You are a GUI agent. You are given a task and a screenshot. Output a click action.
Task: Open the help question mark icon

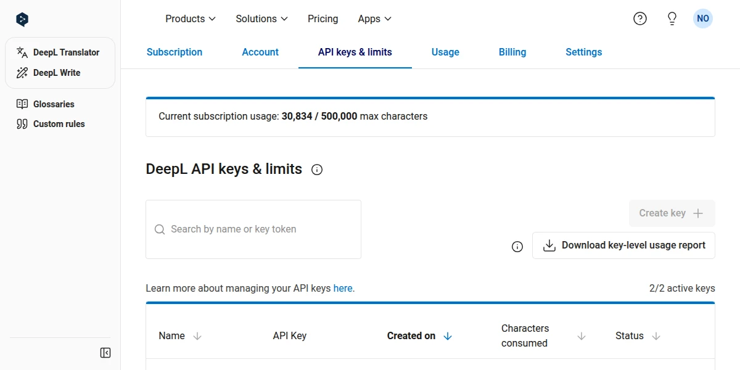pyautogui.click(x=640, y=18)
